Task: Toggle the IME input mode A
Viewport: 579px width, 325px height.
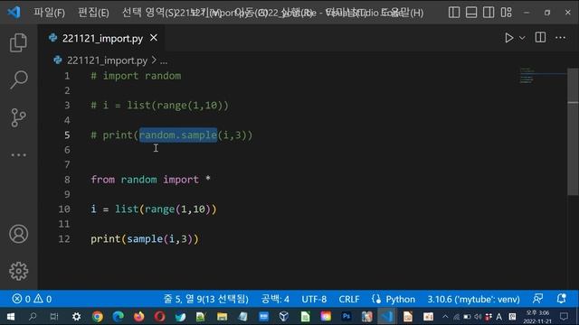Action: click(x=498, y=317)
